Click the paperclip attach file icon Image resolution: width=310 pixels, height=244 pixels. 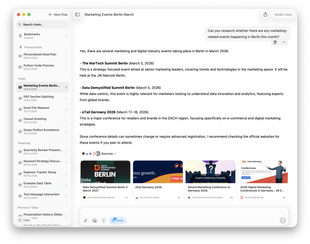click(86, 221)
